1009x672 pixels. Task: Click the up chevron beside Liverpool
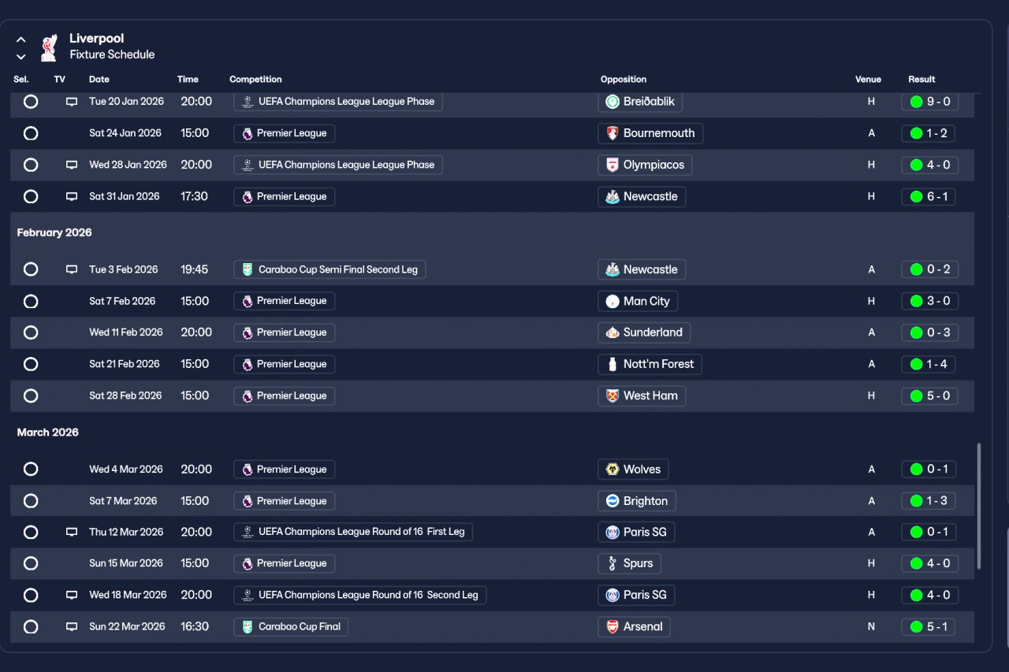tap(21, 39)
